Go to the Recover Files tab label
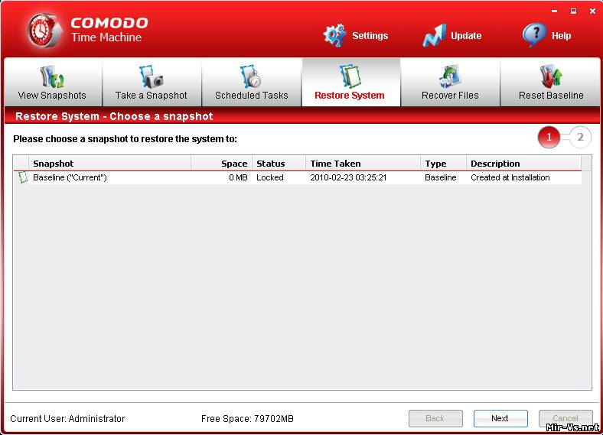603x435 pixels. (450, 96)
